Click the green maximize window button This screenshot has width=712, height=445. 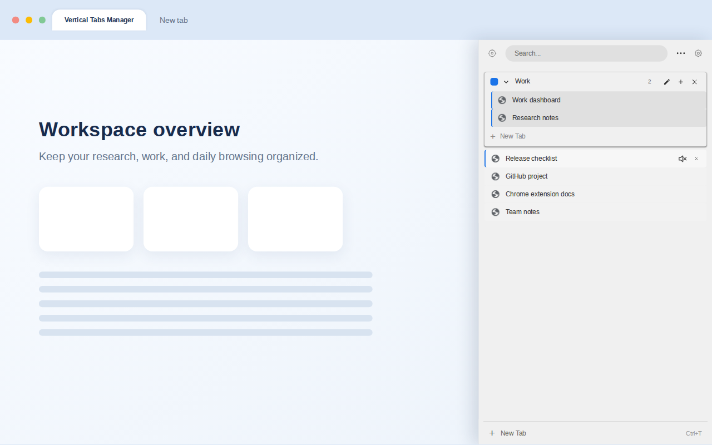pos(42,20)
